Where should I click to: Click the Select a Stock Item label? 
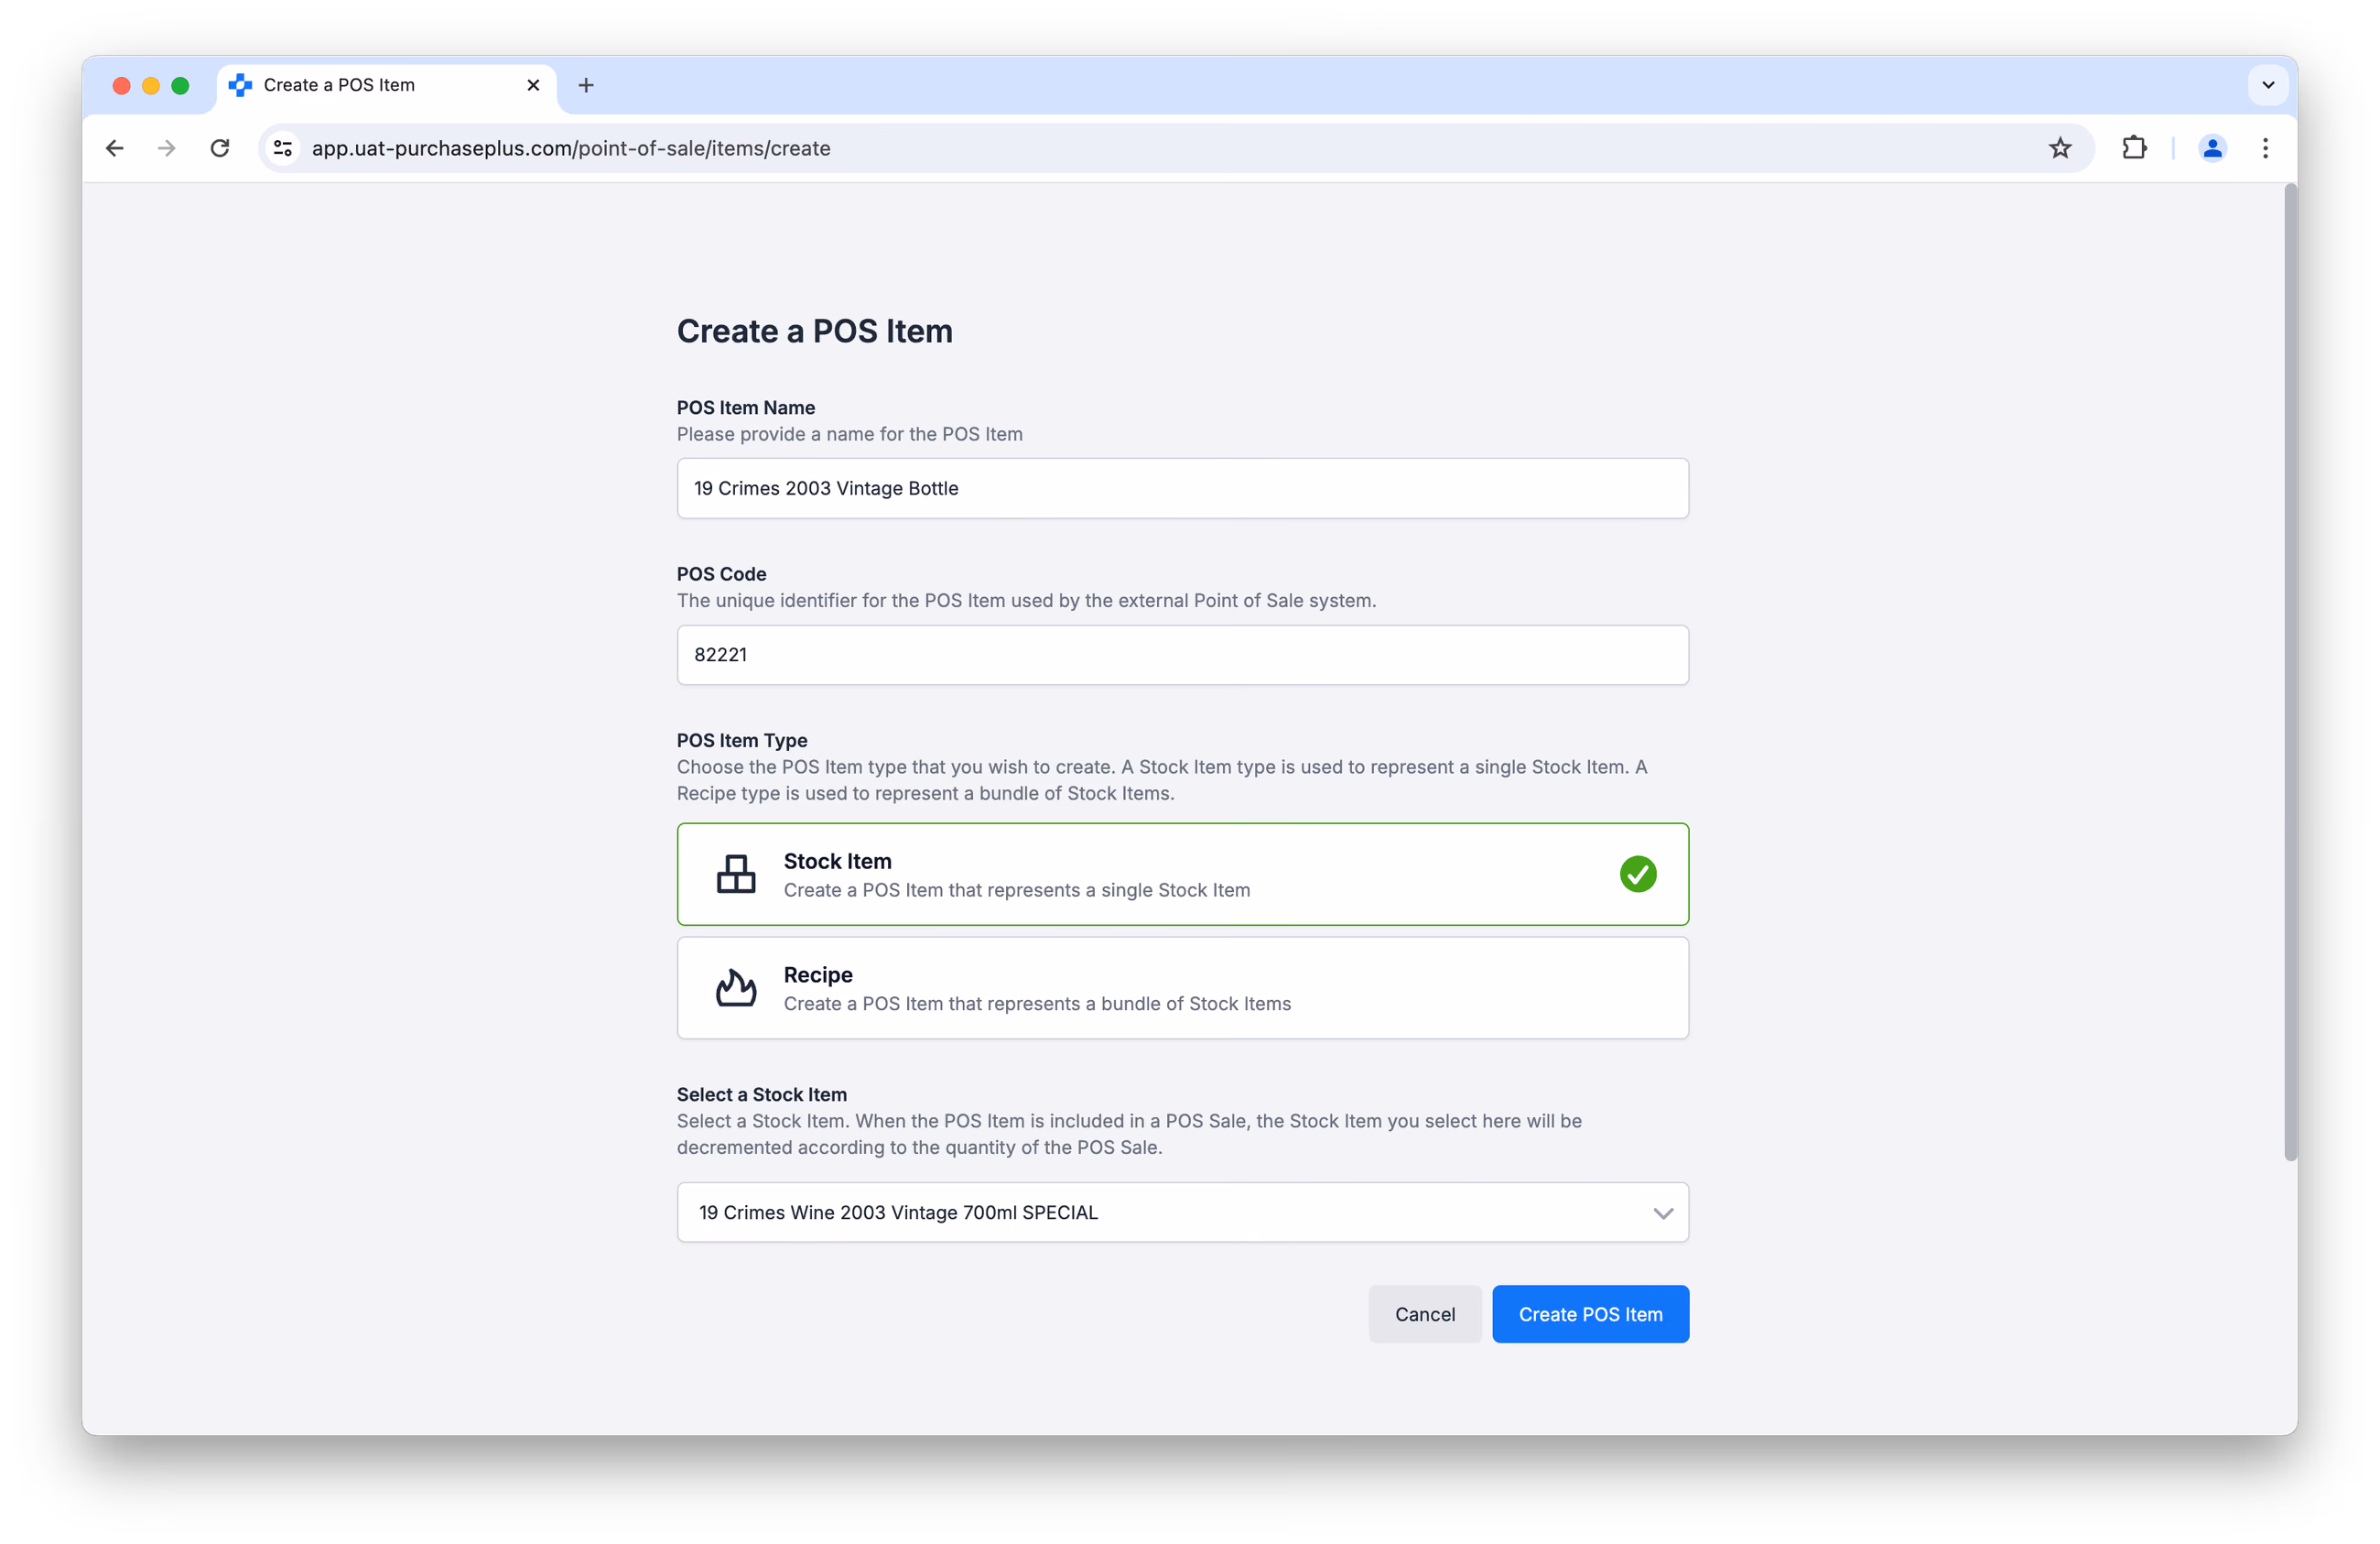tap(761, 1094)
